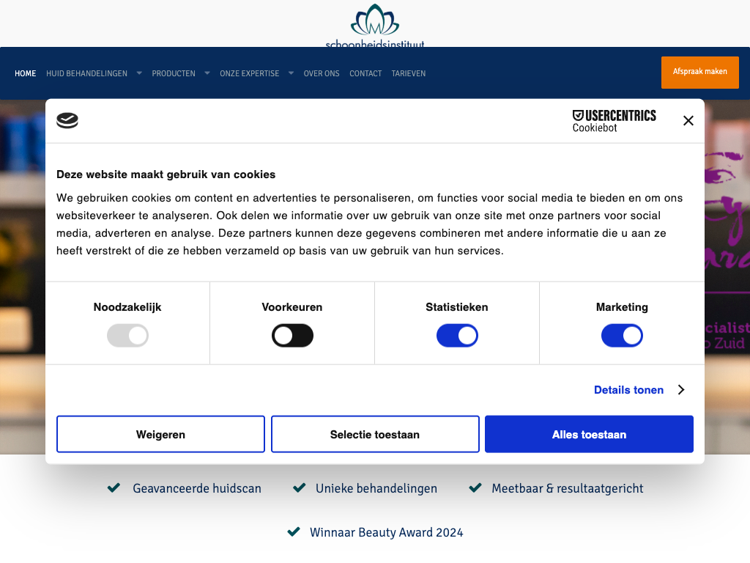Open the Huid Behandelingen menu
The height and width of the screenshot is (563, 750).
tap(86, 73)
